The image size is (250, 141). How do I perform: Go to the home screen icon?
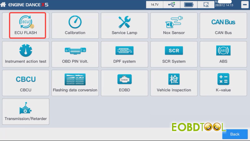tap(3, 4)
